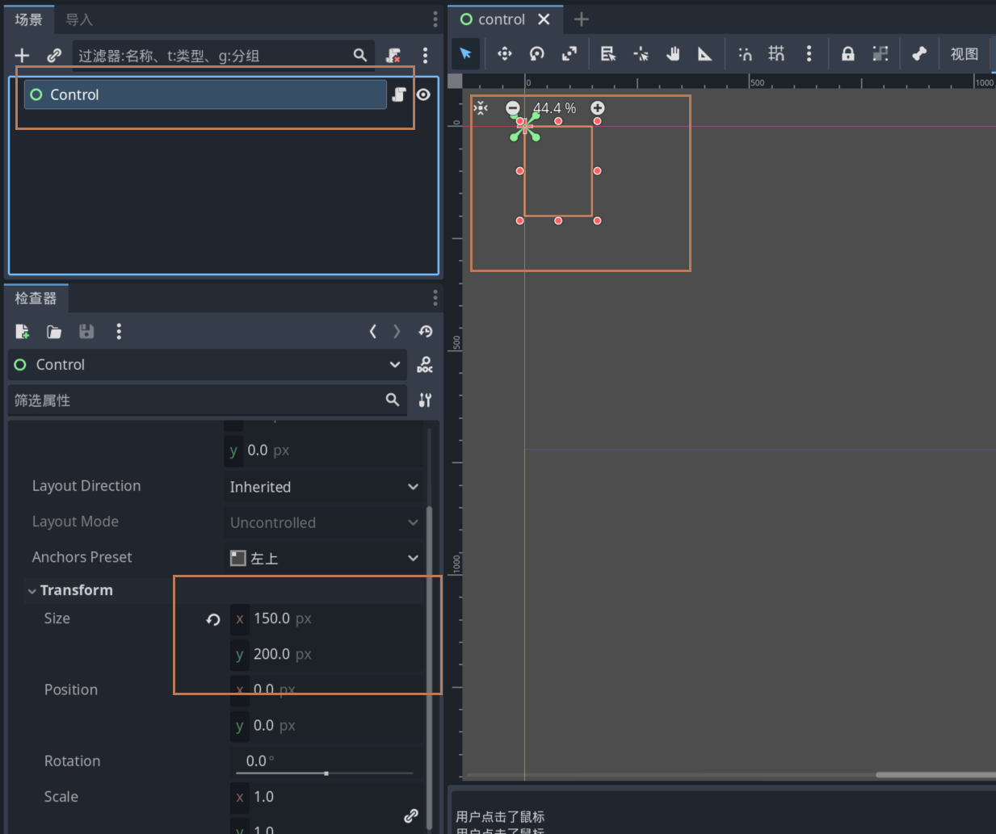Lock the selected node with padlock icon
Image resolution: width=996 pixels, height=834 pixels.
(847, 54)
